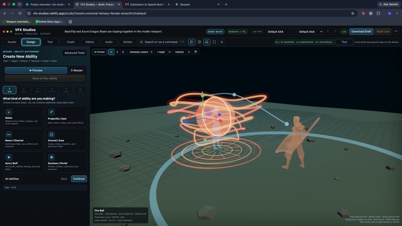
Task: Select the Melee ability type icon
Action: point(8,112)
